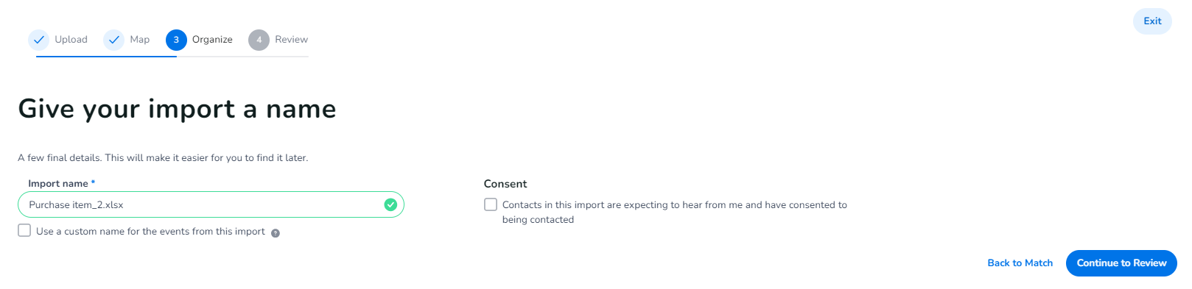
Task: Enable the custom event name checkbox
Action: coord(24,230)
